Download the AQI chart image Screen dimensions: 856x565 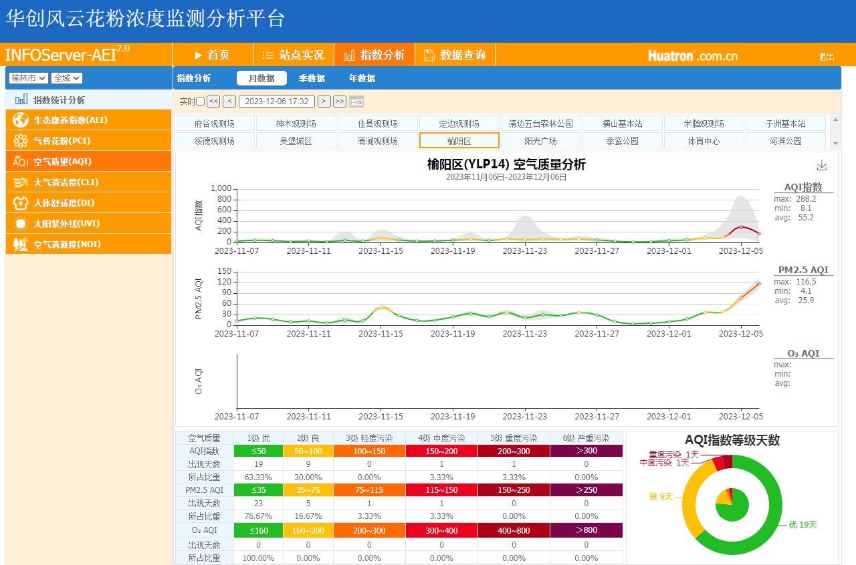click(x=822, y=166)
